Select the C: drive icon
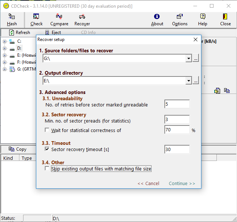The height and width of the screenshot is (222, 237). coord(12,41)
